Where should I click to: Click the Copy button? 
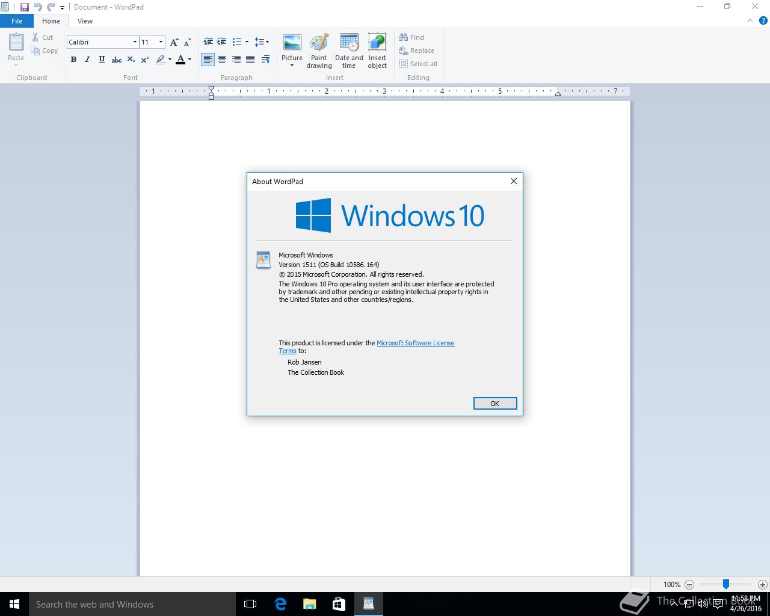(x=45, y=51)
